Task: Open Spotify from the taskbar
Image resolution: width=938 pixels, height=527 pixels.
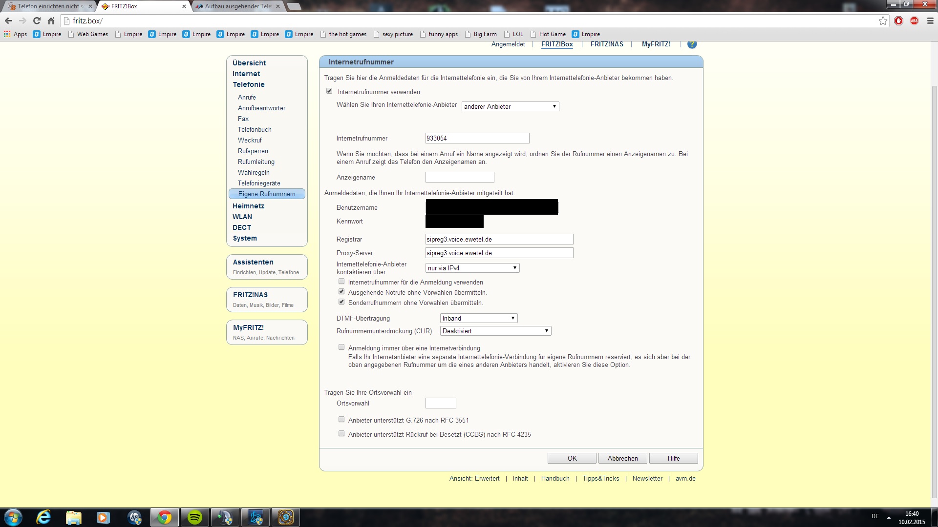Action: [195, 517]
